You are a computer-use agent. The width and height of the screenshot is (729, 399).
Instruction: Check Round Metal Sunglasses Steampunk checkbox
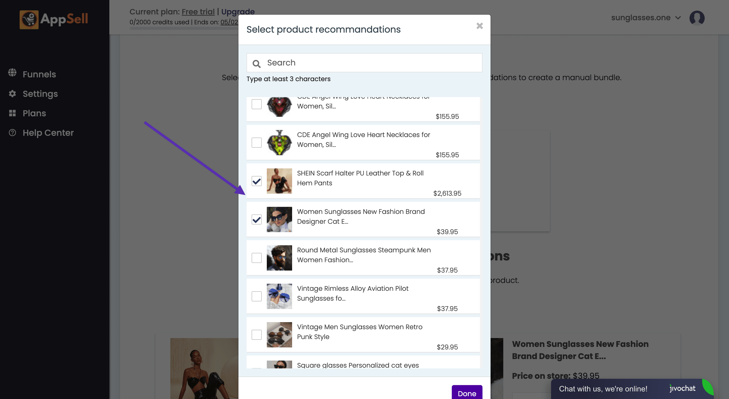coord(256,258)
